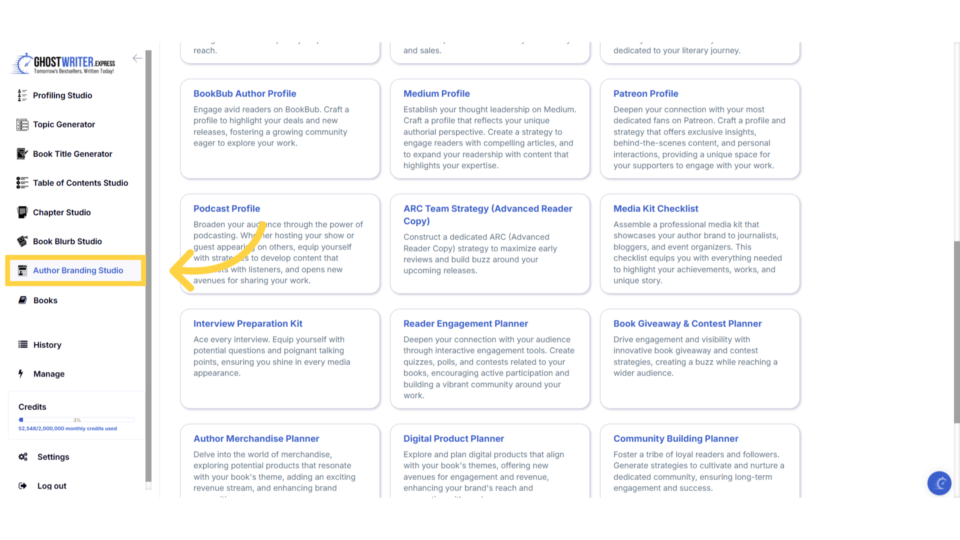Screen dimensions: 960x540
Task: Click the Table of Contents Studio icon
Action: [x=22, y=183]
